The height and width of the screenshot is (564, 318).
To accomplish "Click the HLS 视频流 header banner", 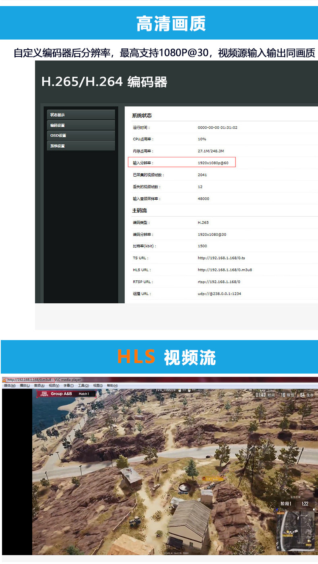I will click(159, 357).
